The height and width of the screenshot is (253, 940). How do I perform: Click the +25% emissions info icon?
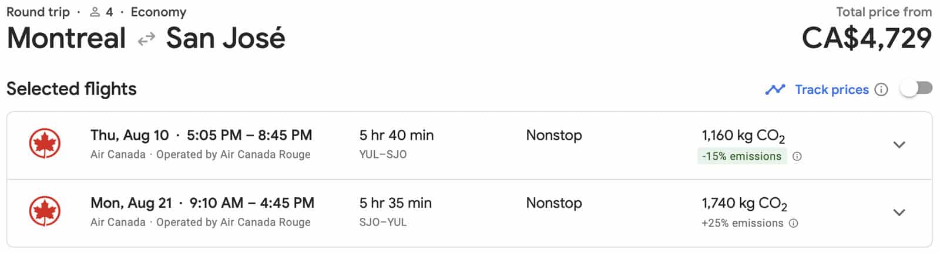click(x=794, y=223)
